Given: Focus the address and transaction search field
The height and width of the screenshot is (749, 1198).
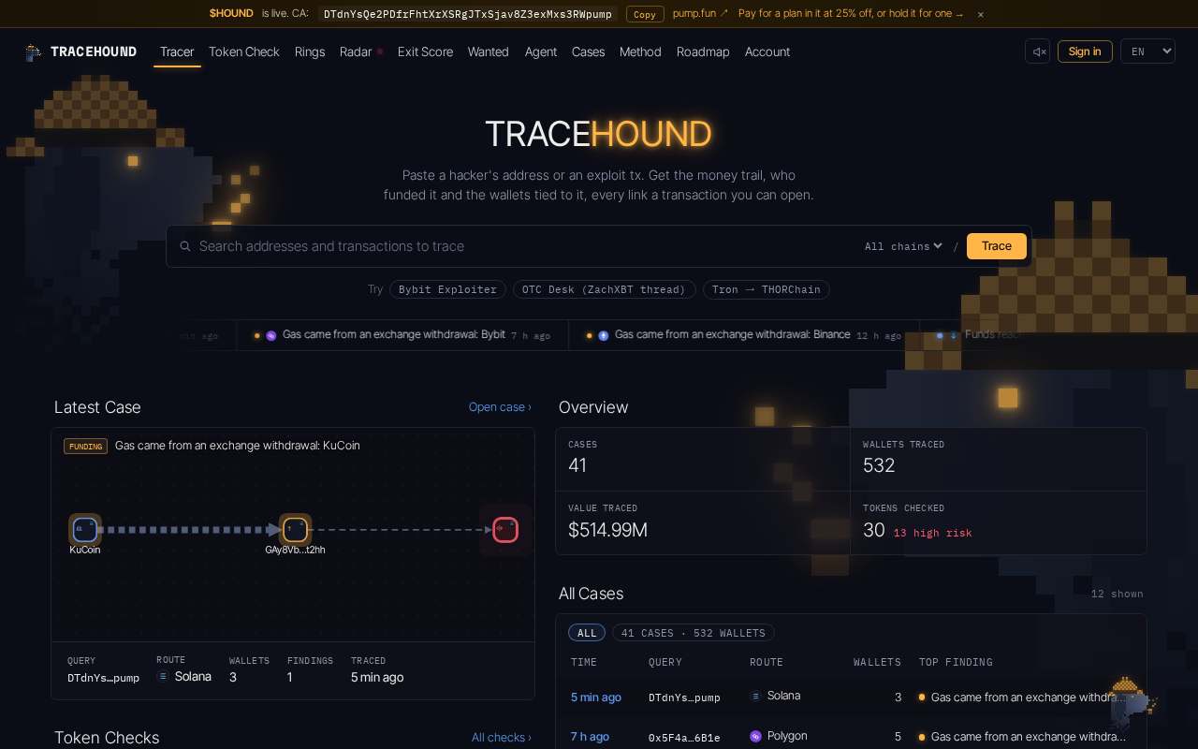Looking at the screenshot, I should click(x=524, y=246).
